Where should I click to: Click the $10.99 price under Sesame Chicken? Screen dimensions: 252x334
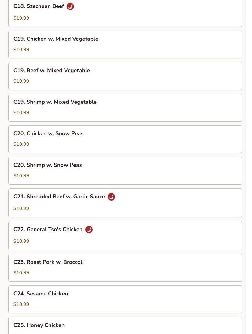point(21,304)
